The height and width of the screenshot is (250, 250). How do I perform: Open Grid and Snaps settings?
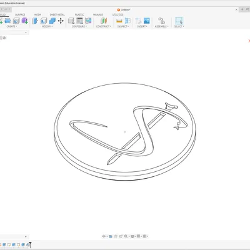point(138,236)
